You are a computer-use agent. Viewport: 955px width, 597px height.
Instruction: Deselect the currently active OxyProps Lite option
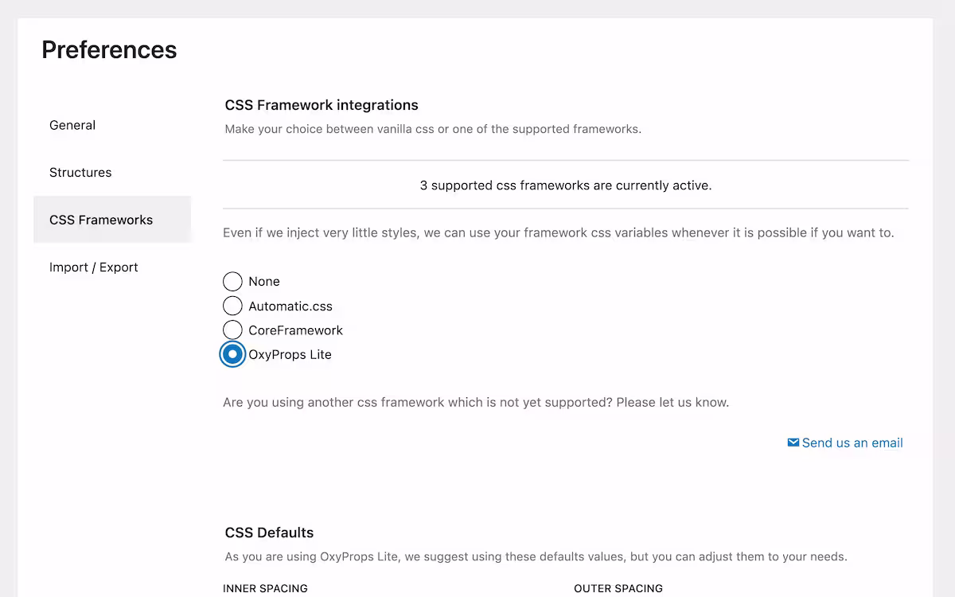[232, 353]
